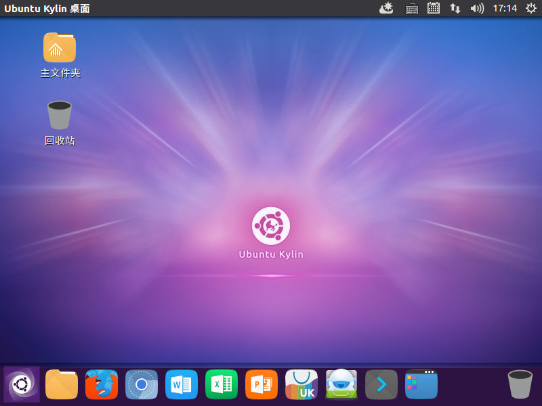This screenshot has height=406, width=542.
Task: Open Firefox from the dock
Action: (x=102, y=384)
